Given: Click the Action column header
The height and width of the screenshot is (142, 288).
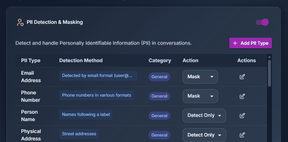Looking at the screenshot, I should (x=191, y=61).
